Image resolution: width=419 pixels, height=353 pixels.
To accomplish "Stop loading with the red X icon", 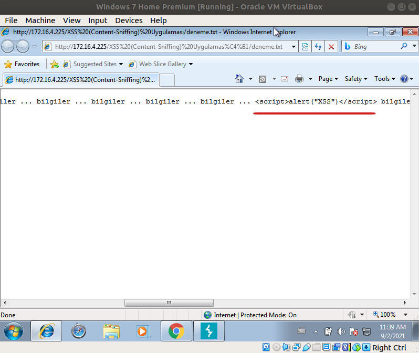I will pyautogui.click(x=331, y=47).
